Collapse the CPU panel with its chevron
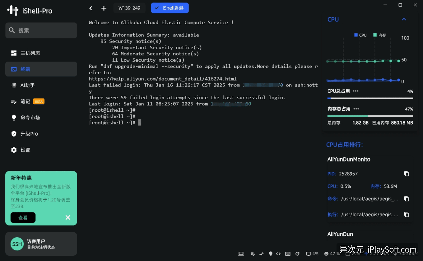423x261 pixels. pos(404,19)
